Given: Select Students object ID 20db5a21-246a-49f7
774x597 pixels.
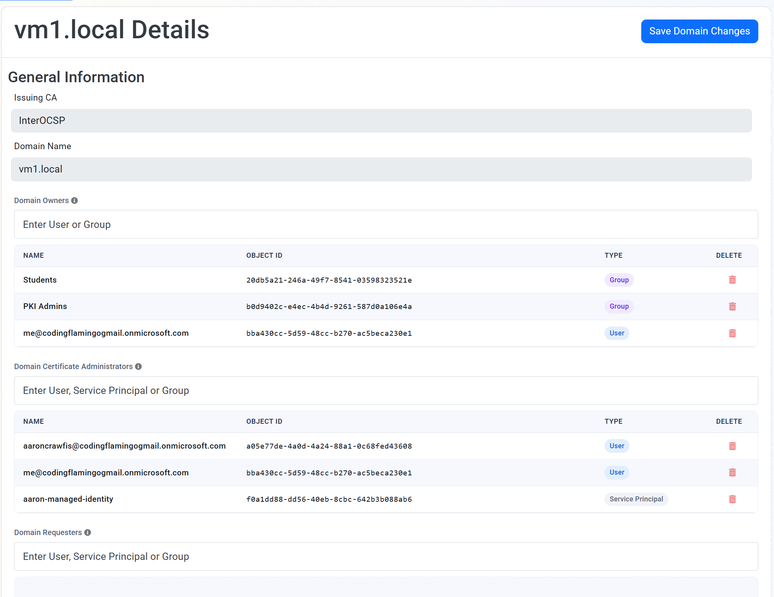Looking at the screenshot, I should 329,280.
